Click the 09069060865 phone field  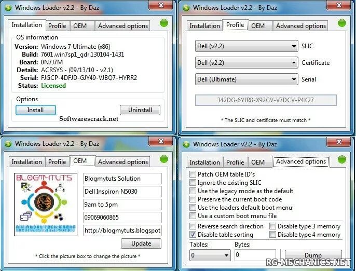pyautogui.click(x=122, y=218)
